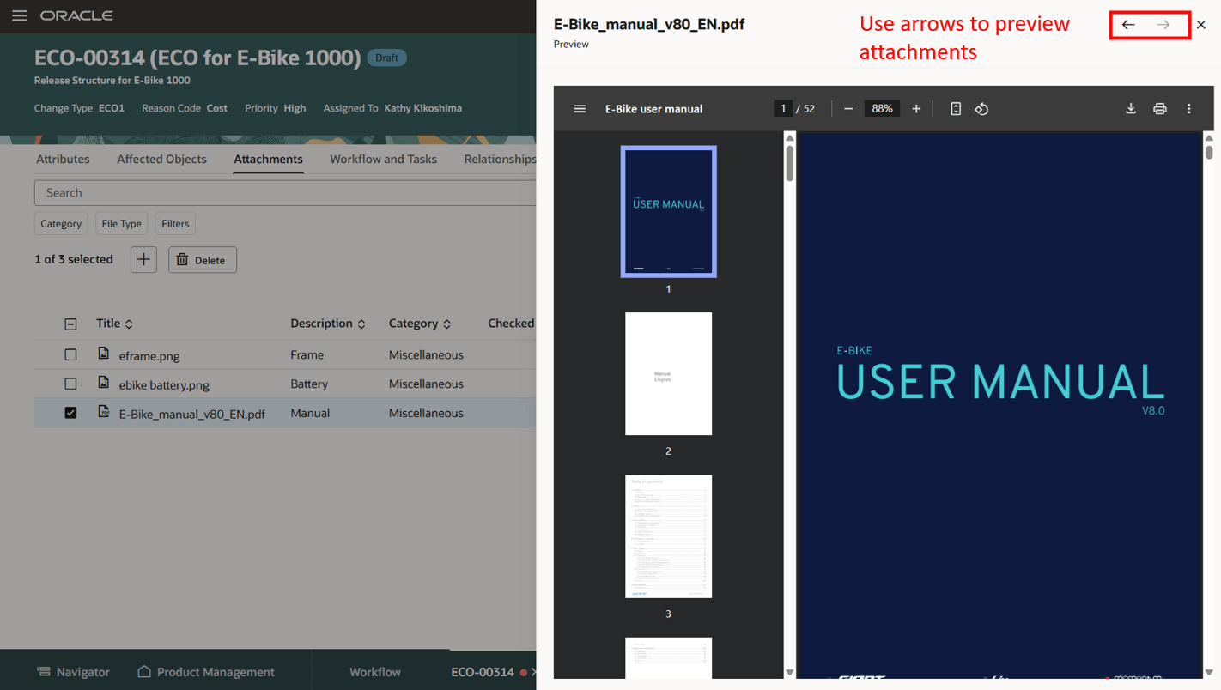Click the Oracle logo
1221x690 pixels.
click(x=76, y=16)
